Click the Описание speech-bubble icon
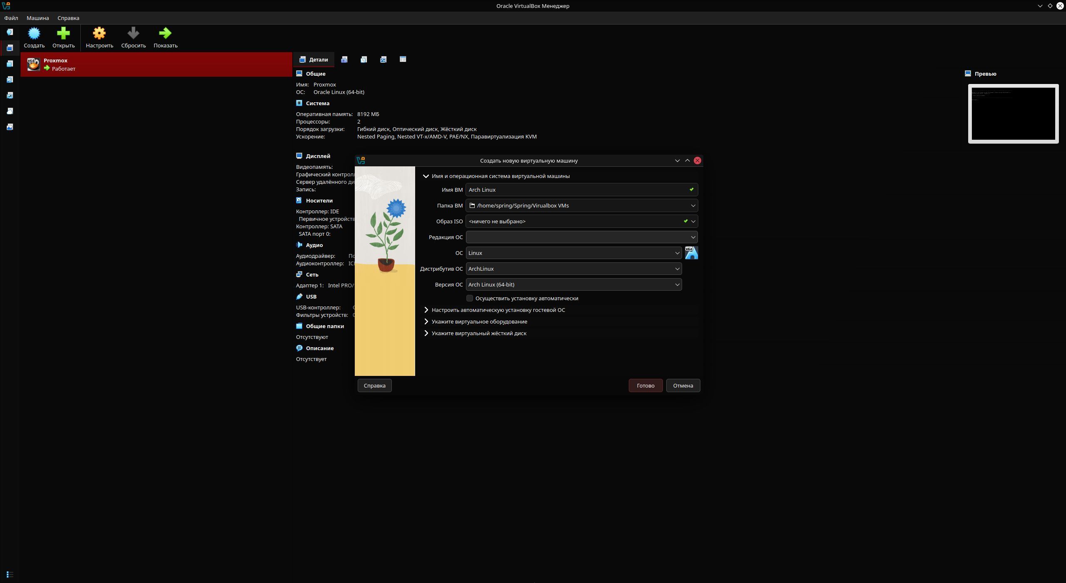The width and height of the screenshot is (1066, 583). click(299, 348)
